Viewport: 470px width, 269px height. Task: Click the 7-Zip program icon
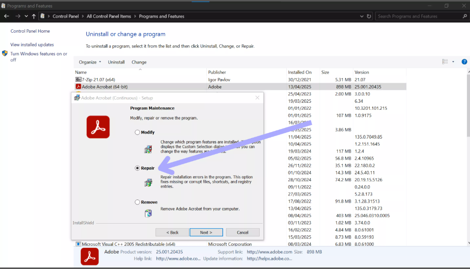[78, 80]
